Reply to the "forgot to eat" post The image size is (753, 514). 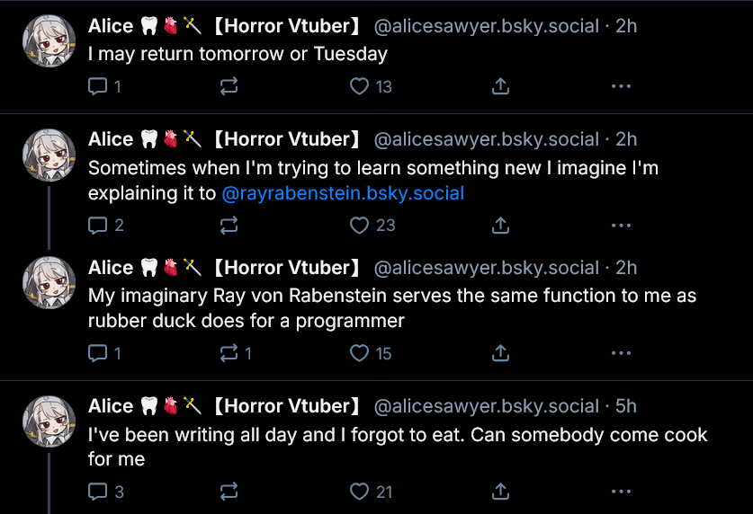click(x=98, y=492)
